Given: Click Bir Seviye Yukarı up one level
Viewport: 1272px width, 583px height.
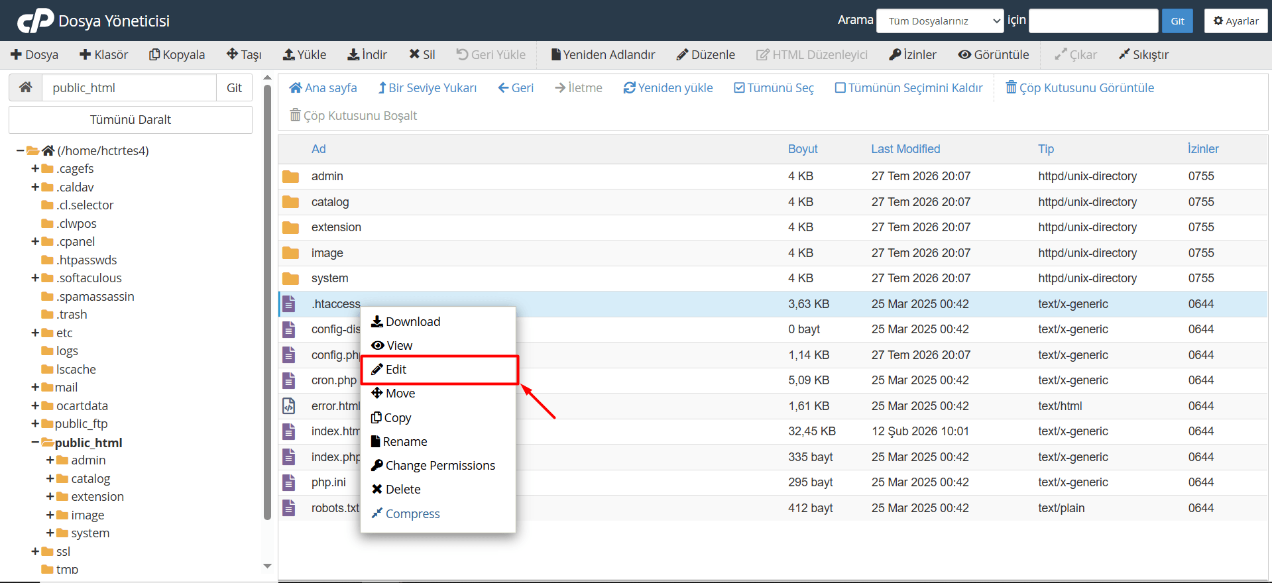Looking at the screenshot, I should [x=428, y=88].
